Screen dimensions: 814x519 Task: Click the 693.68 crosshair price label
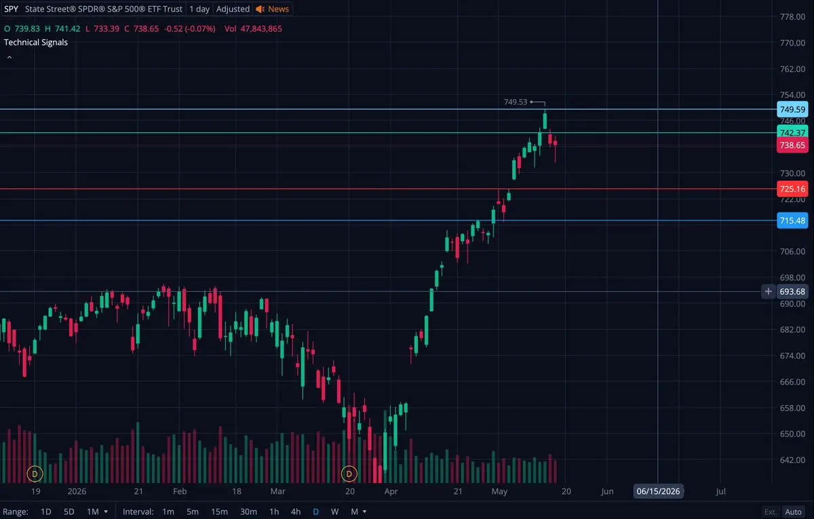click(792, 292)
